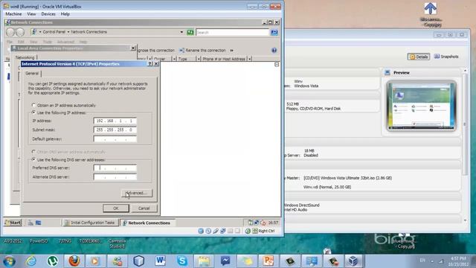The width and height of the screenshot is (476, 268).
Task: Click the Preferred DNS server field
Action: pyautogui.click(x=115, y=167)
